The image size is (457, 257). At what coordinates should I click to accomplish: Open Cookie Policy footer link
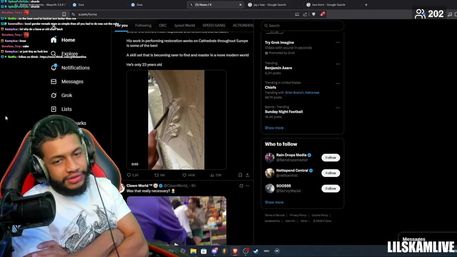point(320,215)
